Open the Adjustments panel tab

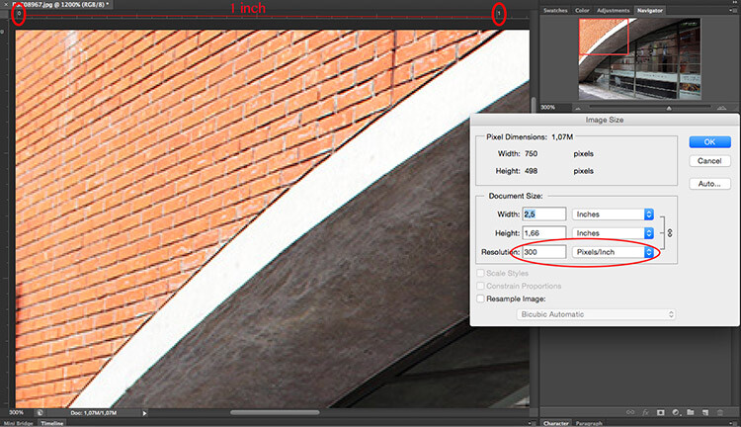[x=613, y=10]
